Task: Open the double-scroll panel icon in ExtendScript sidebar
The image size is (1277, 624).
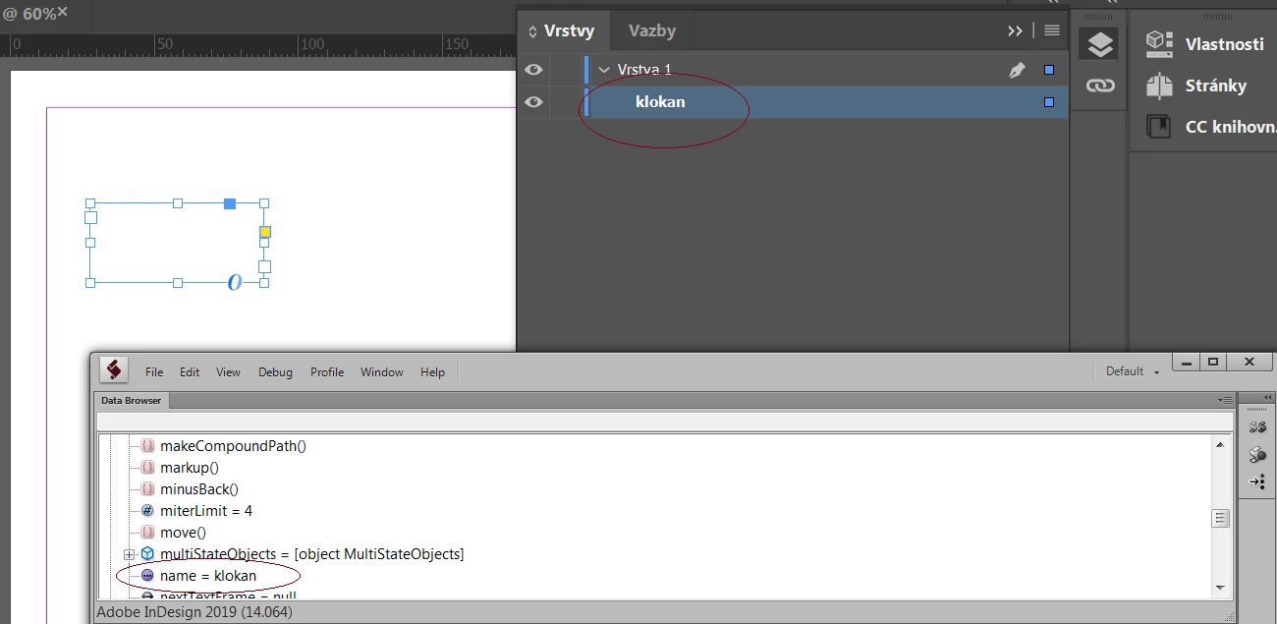Action: tap(1256, 427)
